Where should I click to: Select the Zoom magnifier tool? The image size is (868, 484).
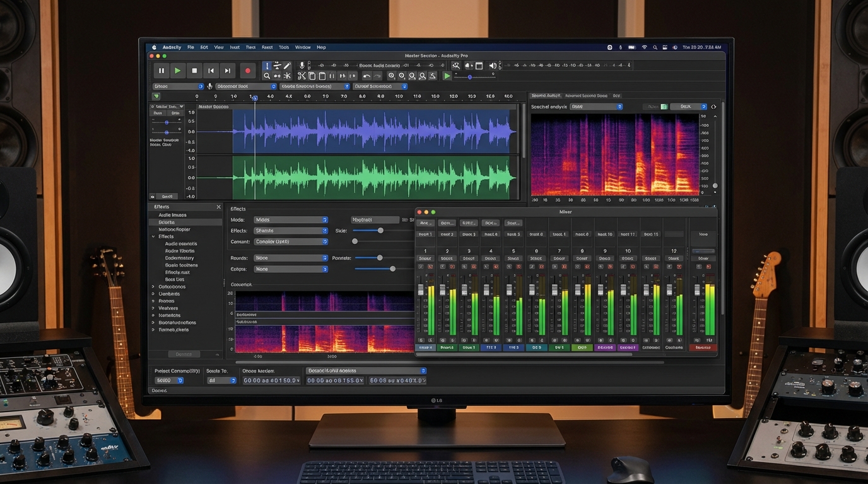point(267,74)
